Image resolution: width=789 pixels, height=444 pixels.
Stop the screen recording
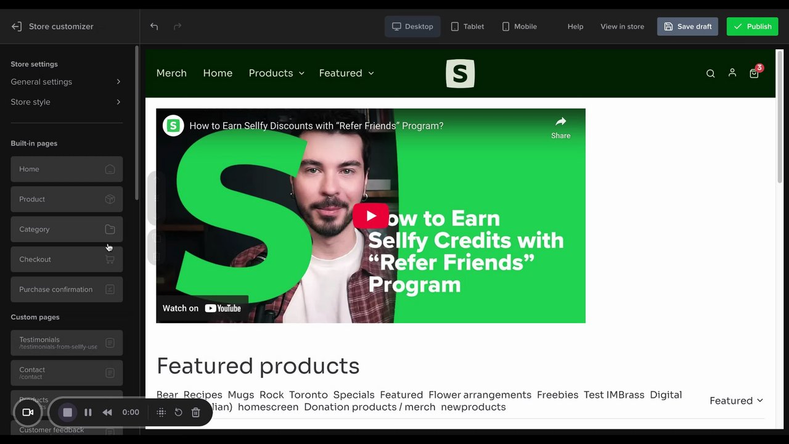tap(67, 413)
